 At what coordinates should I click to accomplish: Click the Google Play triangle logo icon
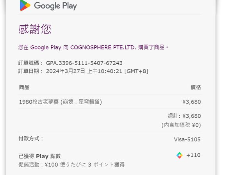(x=25, y=5)
